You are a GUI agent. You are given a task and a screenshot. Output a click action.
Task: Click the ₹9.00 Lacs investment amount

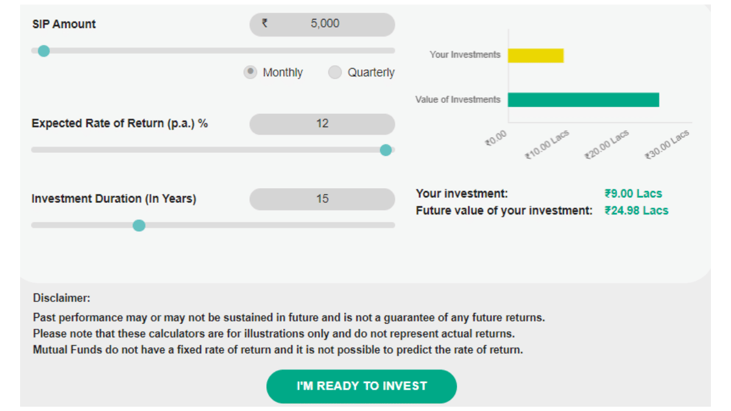[x=633, y=194]
